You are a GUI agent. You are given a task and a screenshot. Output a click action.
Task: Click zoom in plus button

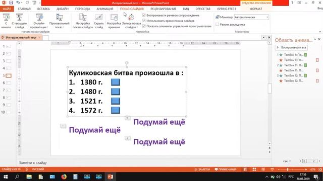point(306,169)
